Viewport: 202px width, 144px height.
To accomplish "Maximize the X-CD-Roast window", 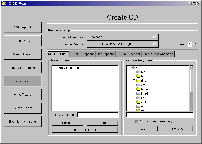I will coord(194,3).
